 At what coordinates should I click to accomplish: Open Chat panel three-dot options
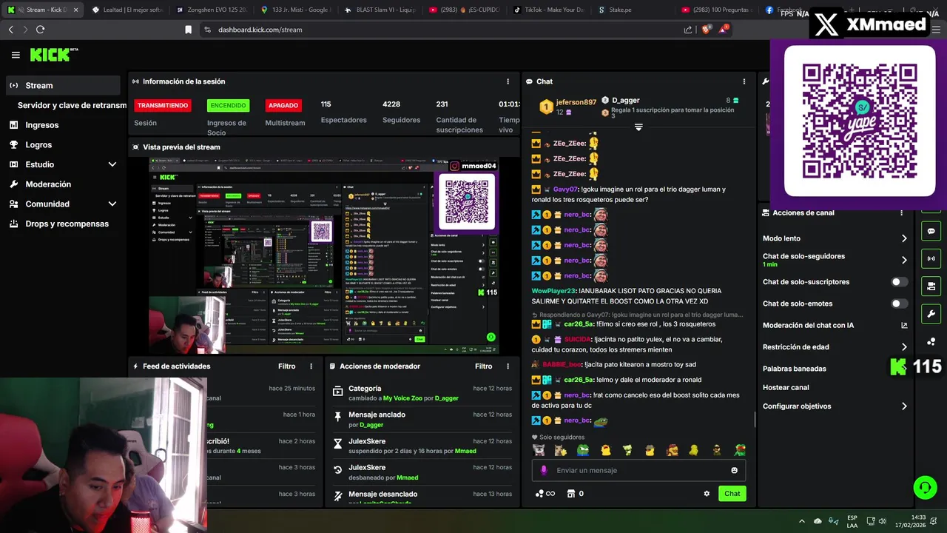[744, 81]
